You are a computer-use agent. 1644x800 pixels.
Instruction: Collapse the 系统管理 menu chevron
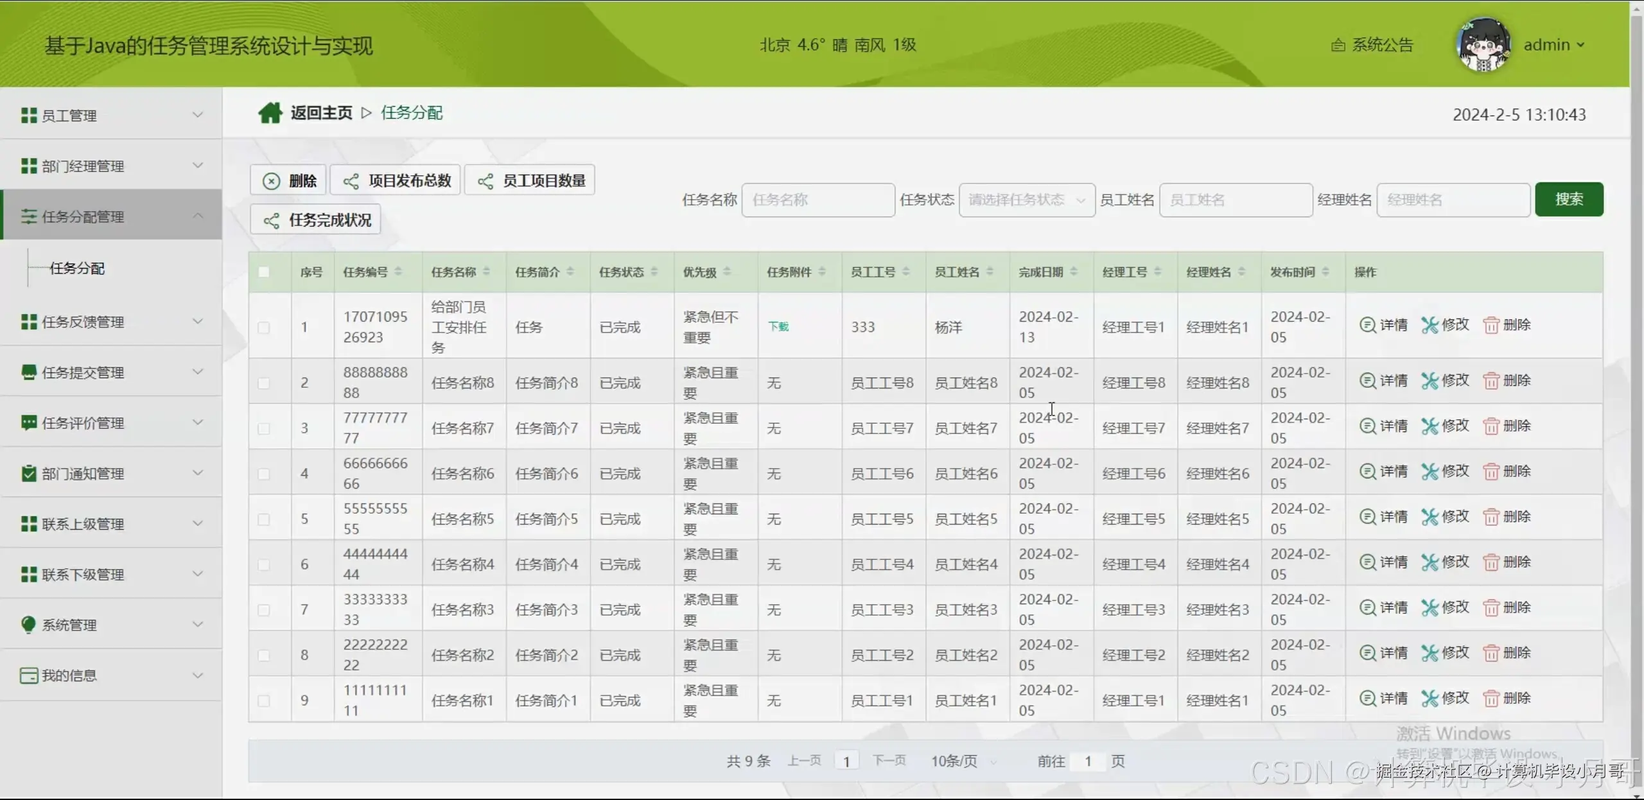[x=198, y=623]
